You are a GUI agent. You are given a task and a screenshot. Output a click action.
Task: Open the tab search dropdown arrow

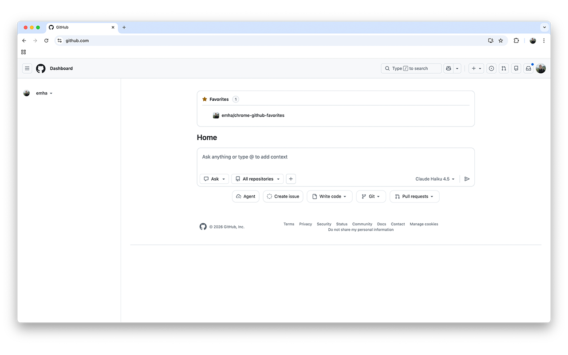coord(544,27)
